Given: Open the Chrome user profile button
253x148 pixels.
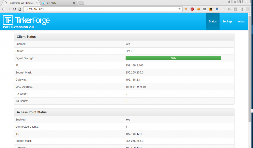Looking at the screenshot, I should pos(229,2).
